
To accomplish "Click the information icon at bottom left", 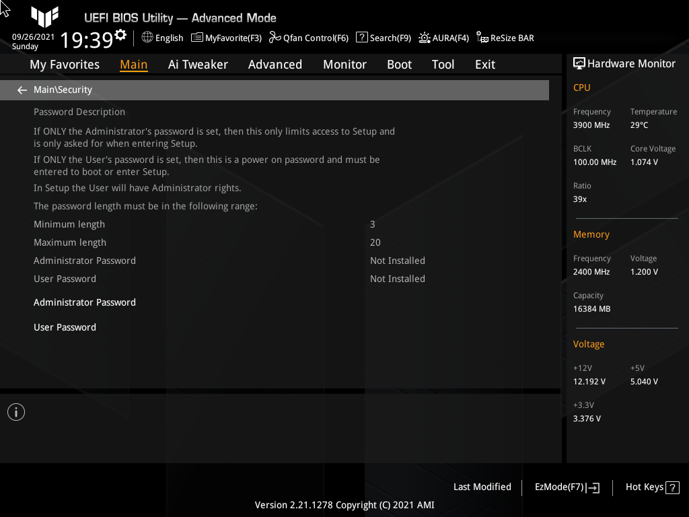I will click(15, 411).
